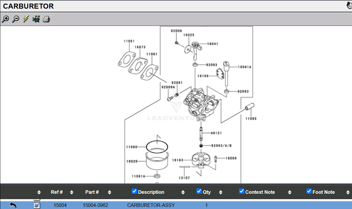The height and width of the screenshot is (209, 352).
Task: Click the lightning hotspot tool
Action: [x=25, y=19]
